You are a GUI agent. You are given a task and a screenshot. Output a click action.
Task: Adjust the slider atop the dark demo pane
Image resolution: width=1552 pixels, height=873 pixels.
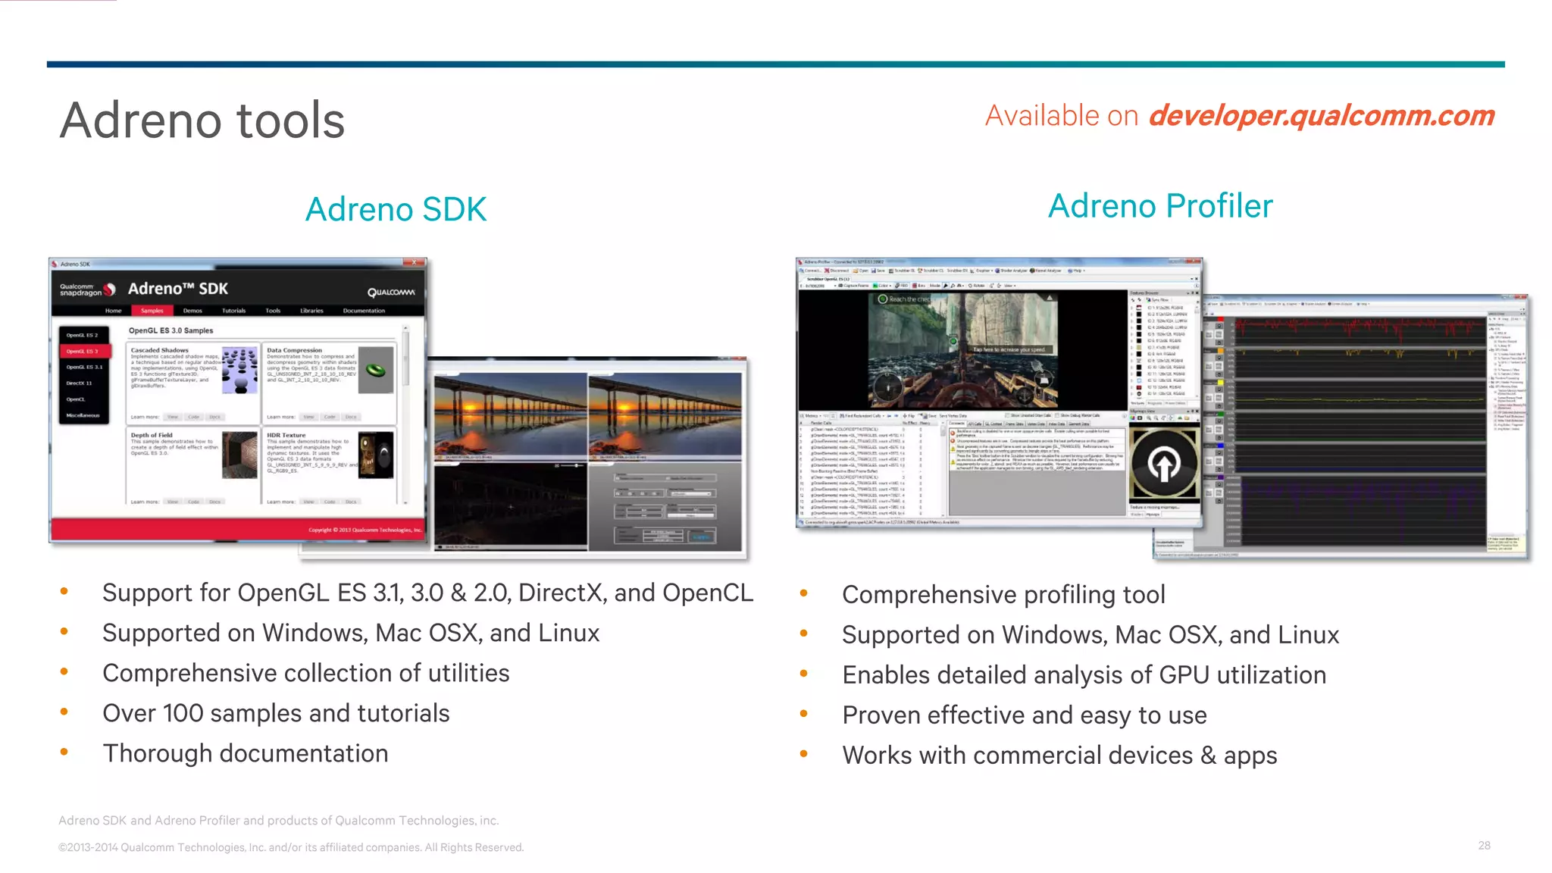click(x=573, y=465)
